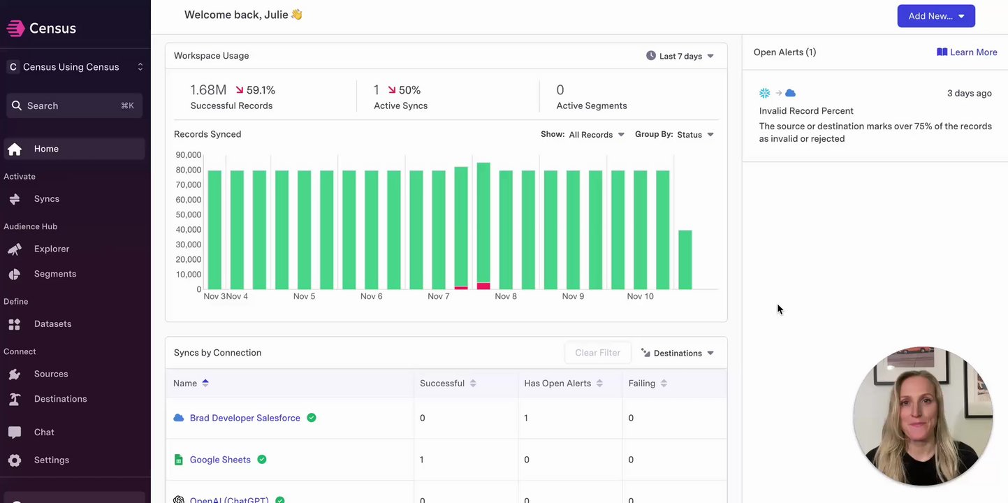Open the Group By Status dropdown
The height and width of the screenshot is (503, 1008).
(694, 135)
